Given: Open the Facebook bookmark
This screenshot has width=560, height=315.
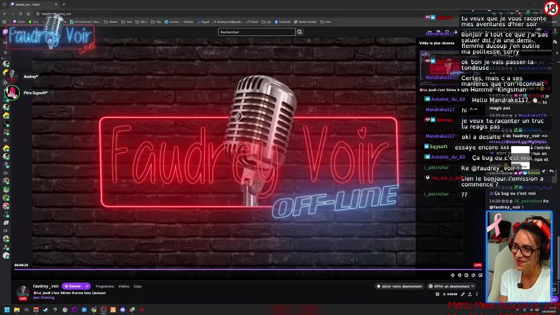Looking at the screenshot, I should pyautogui.click(x=282, y=22).
